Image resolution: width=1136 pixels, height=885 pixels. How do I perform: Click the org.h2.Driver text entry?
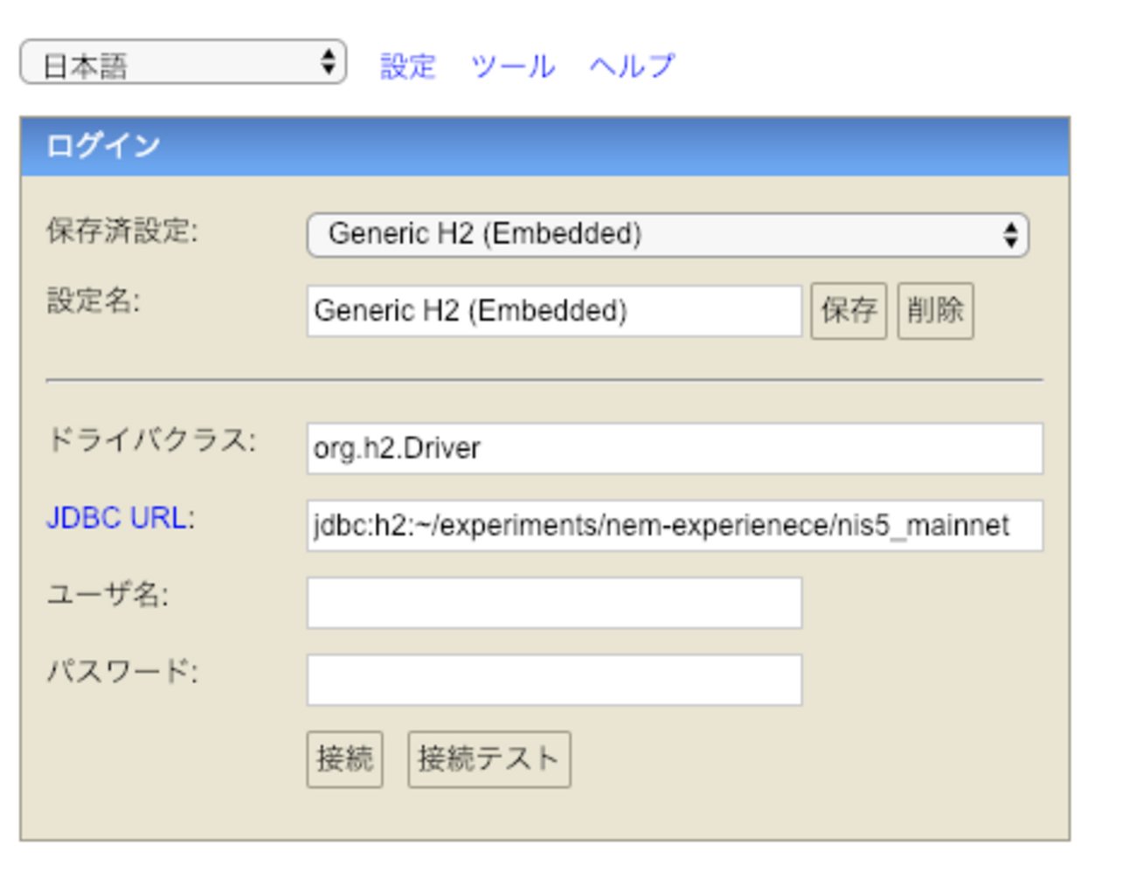click(398, 447)
